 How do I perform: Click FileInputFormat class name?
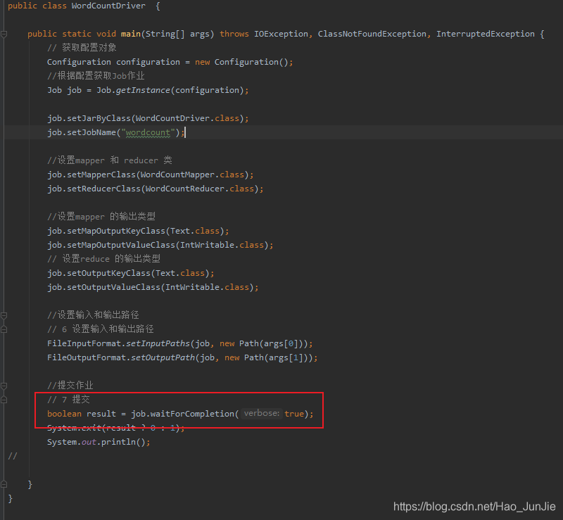coord(84,343)
